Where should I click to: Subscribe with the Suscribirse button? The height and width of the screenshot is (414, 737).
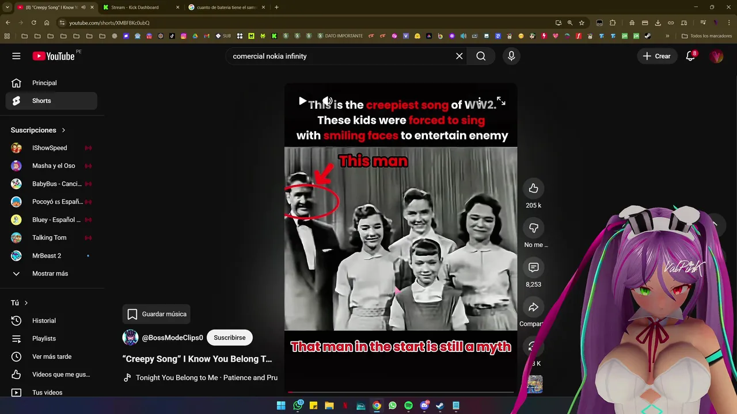[230, 338]
